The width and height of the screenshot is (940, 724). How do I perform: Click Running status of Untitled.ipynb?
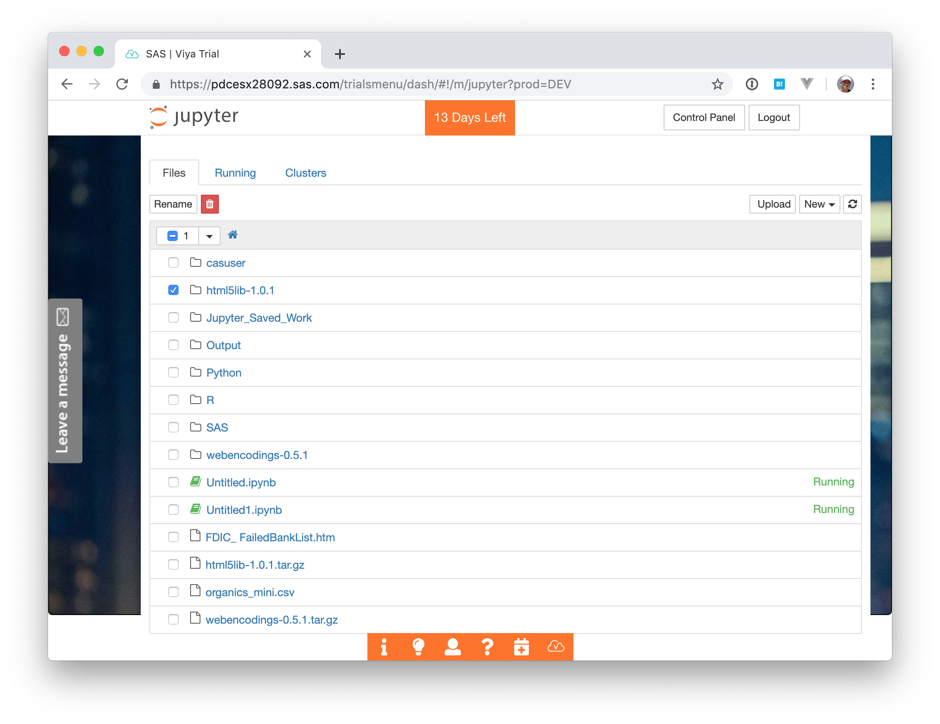point(833,481)
